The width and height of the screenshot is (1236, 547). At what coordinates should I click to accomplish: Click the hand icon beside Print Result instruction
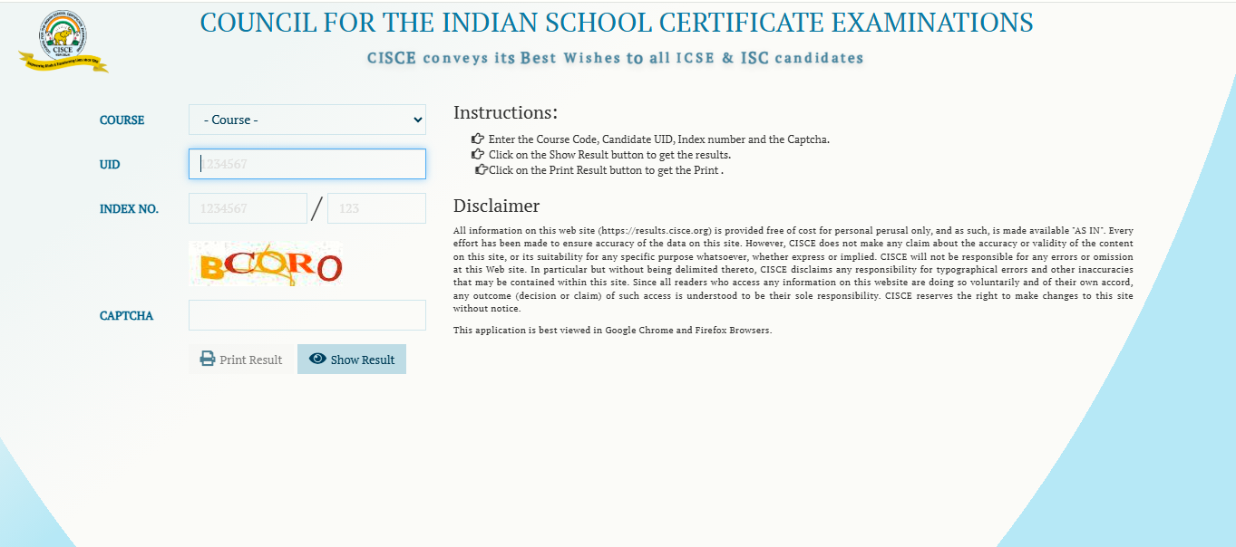click(x=482, y=169)
